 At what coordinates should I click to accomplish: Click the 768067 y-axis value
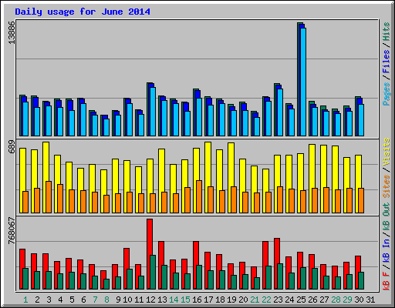(x=12, y=231)
